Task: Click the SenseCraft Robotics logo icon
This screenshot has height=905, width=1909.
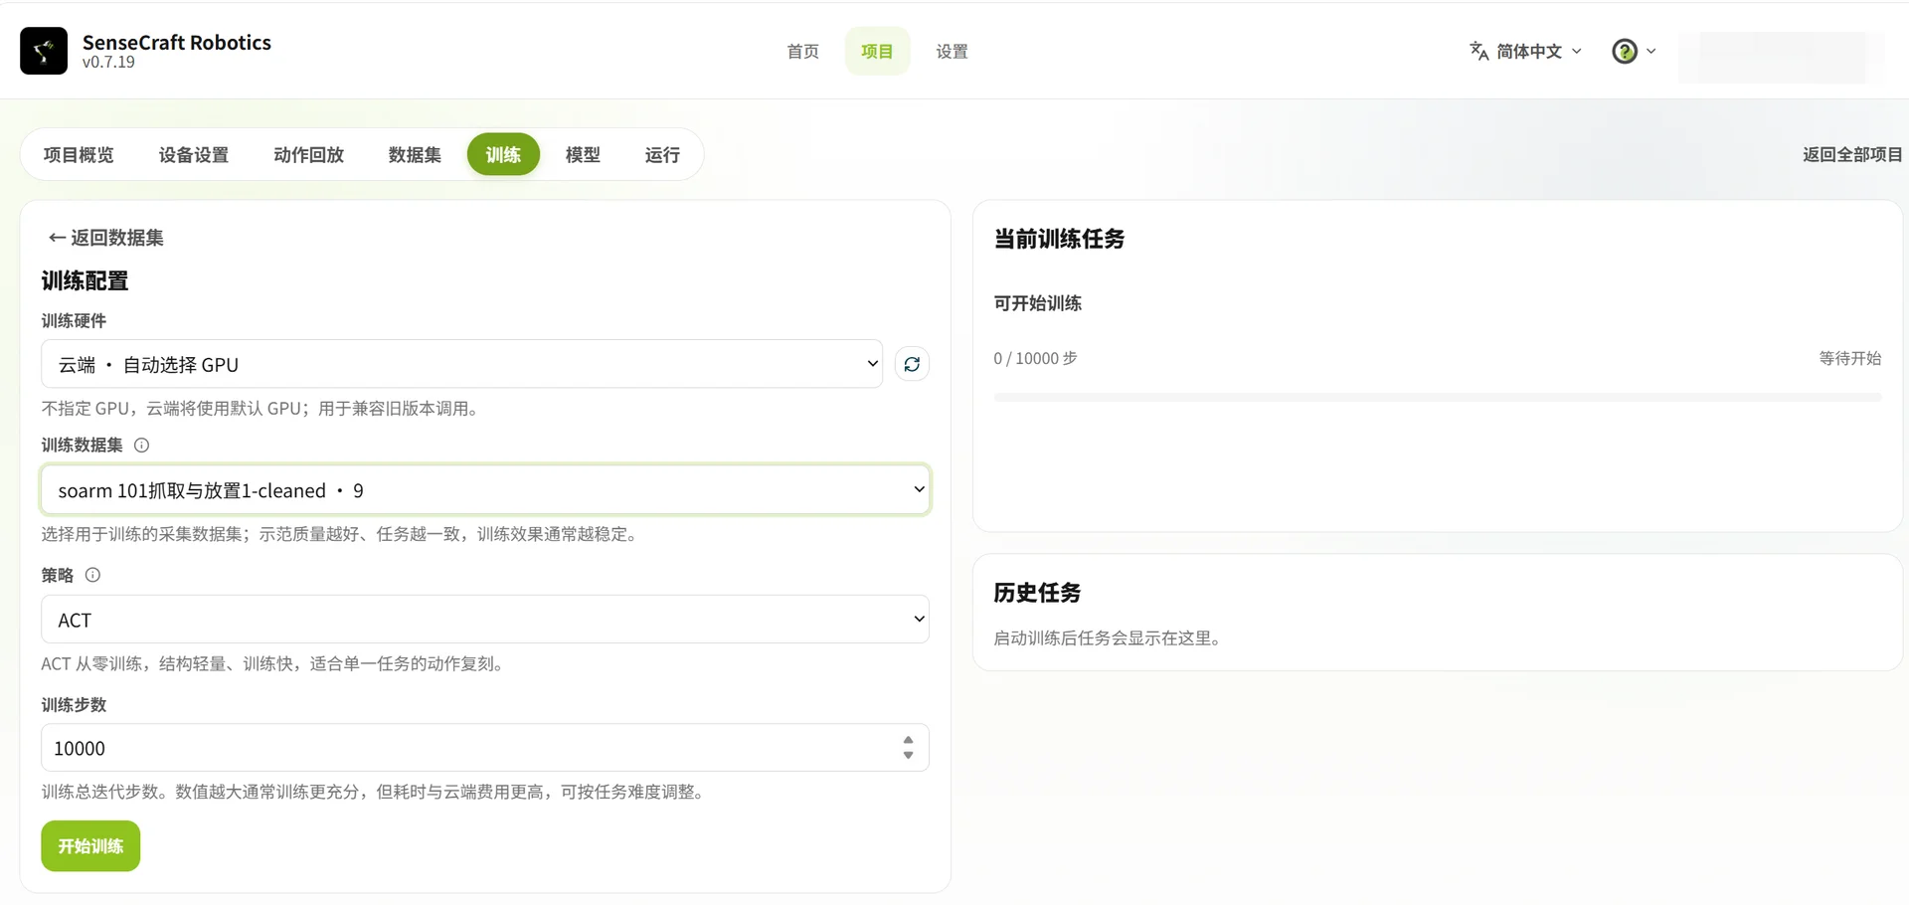Action: [44, 51]
